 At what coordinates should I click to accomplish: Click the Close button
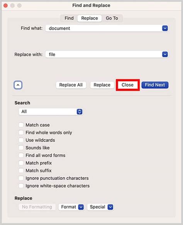127,85
